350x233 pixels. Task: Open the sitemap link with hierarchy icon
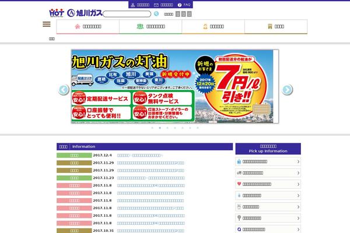pos(140,5)
